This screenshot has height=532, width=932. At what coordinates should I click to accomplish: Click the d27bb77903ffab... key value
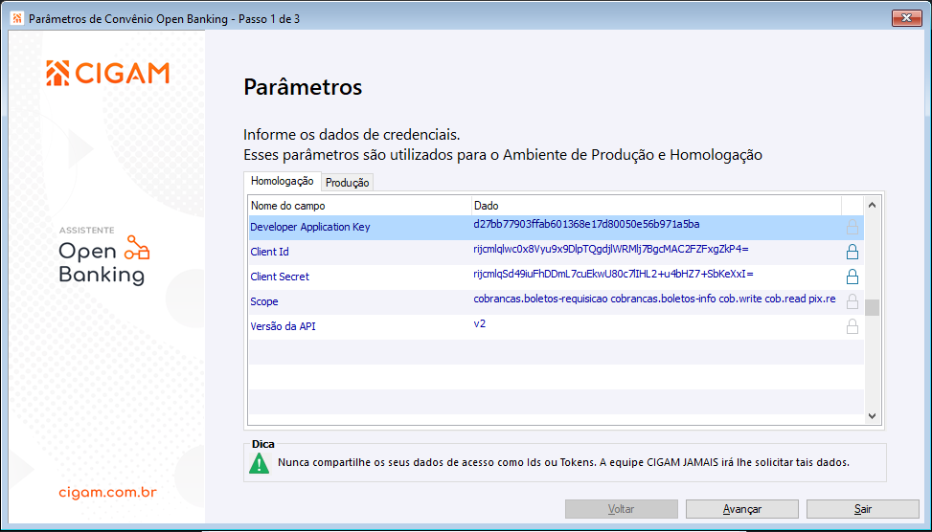[586, 225]
